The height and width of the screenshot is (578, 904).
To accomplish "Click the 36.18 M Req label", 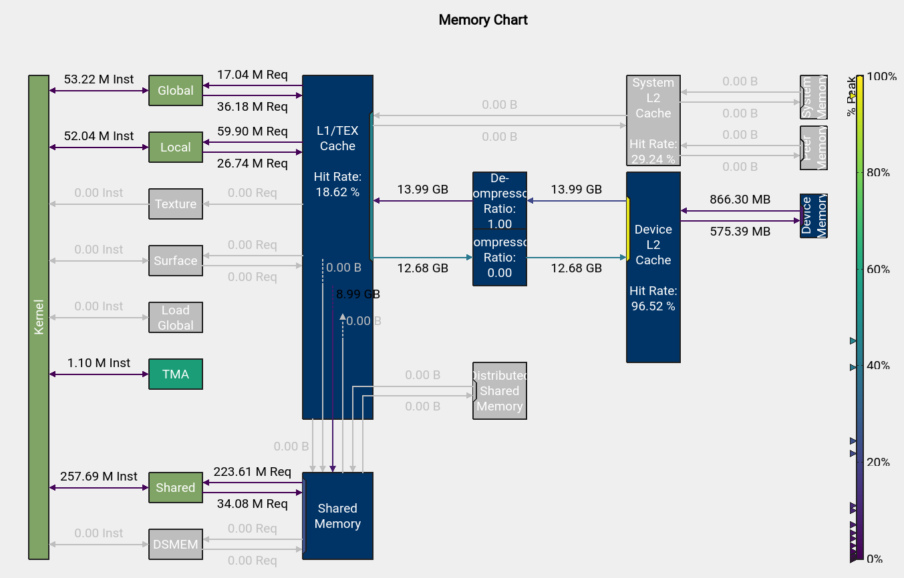I will click(x=253, y=107).
